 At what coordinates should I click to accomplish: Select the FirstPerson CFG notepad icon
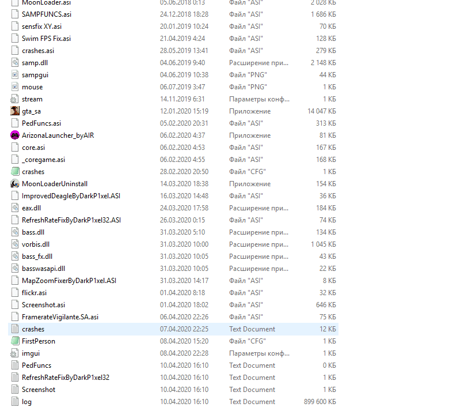pos(15,341)
